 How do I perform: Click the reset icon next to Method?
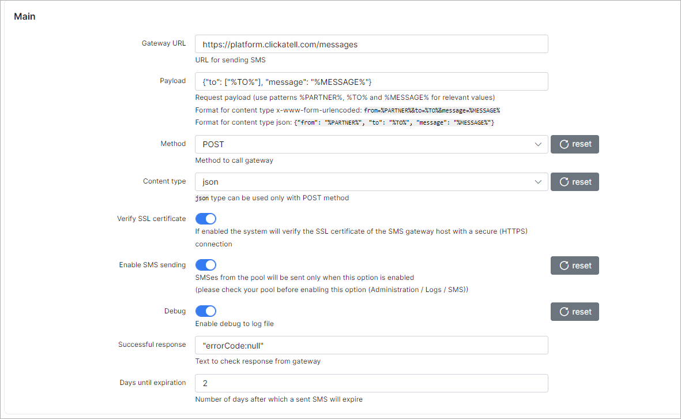pyautogui.click(x=564, y=144)
